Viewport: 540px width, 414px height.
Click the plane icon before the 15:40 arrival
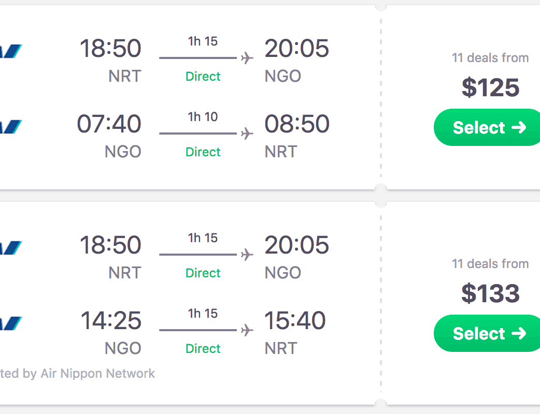coord(247,330)
